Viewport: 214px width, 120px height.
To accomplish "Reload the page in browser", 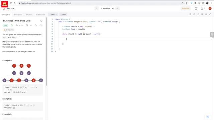I will point(11,3).
